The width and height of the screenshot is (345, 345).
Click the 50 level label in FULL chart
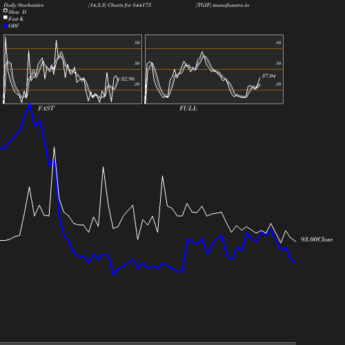[x=279, y=63]
